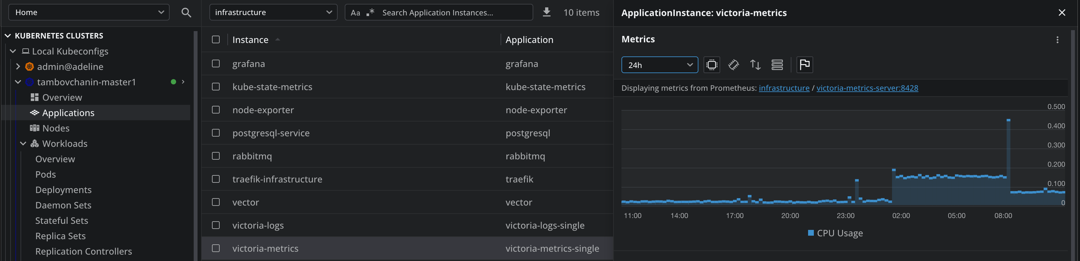Open the Filesystem storage metrics icon

click(777, 65)
